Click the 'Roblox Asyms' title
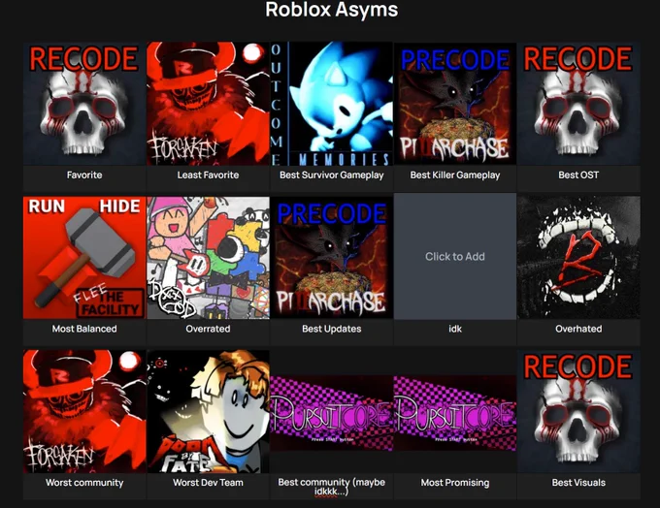This screenshot has height=508, width=660. point(332,10)
